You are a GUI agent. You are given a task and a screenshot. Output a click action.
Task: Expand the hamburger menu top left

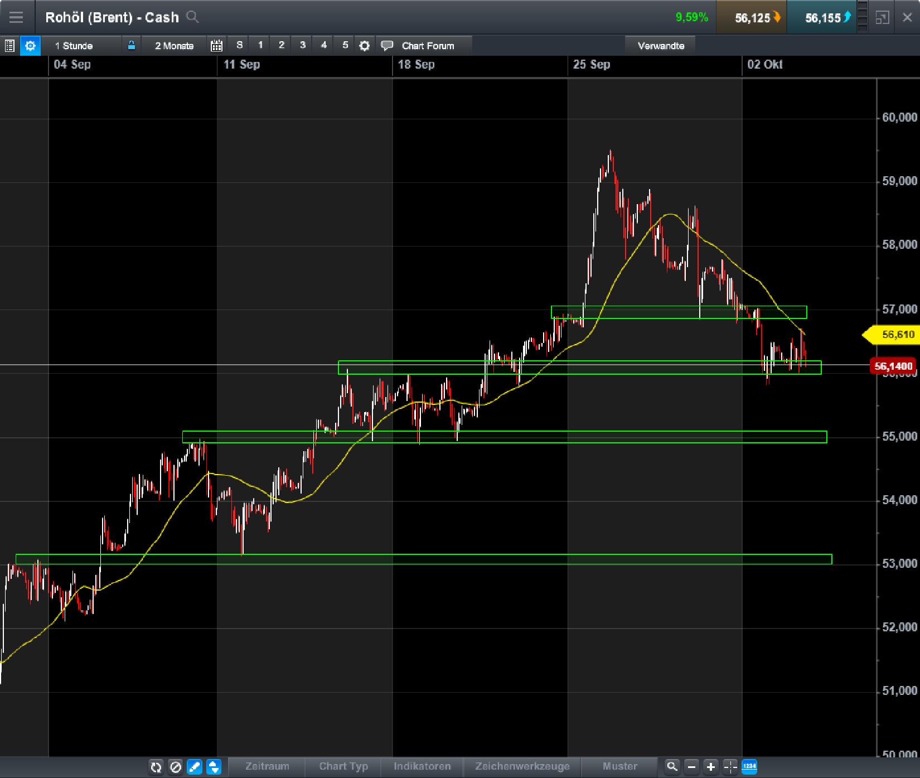click(x=16, y=17)
